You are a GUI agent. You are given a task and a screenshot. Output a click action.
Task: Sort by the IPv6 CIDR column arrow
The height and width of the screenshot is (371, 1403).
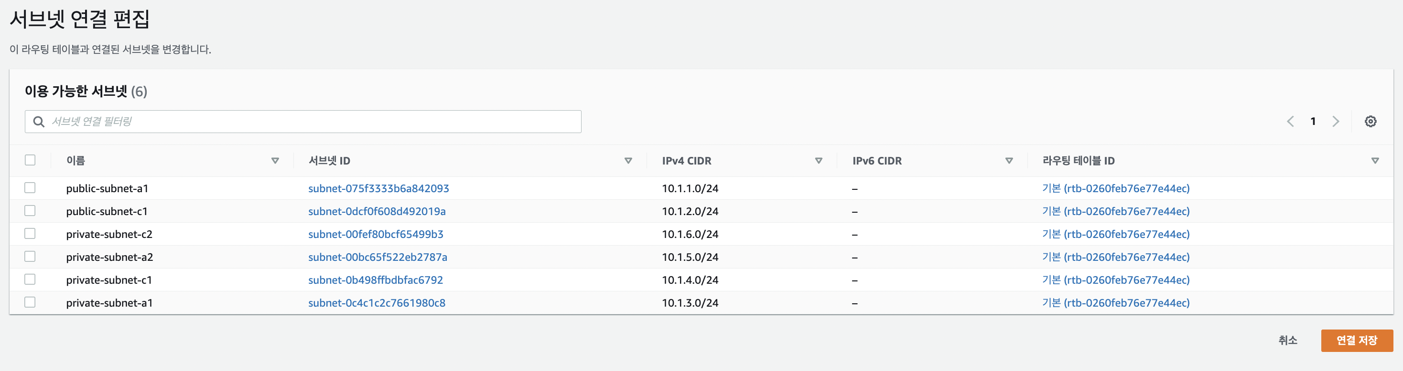[1009, 161]
